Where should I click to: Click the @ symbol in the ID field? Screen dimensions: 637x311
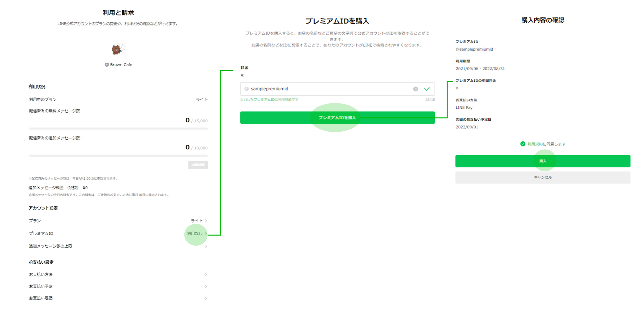pos(247,89)
